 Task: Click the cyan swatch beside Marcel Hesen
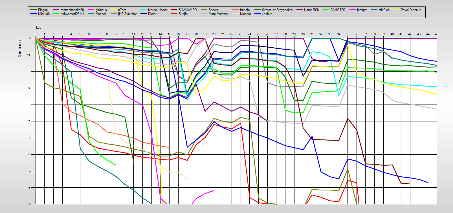pyautogui.click(x=143, y=10)
